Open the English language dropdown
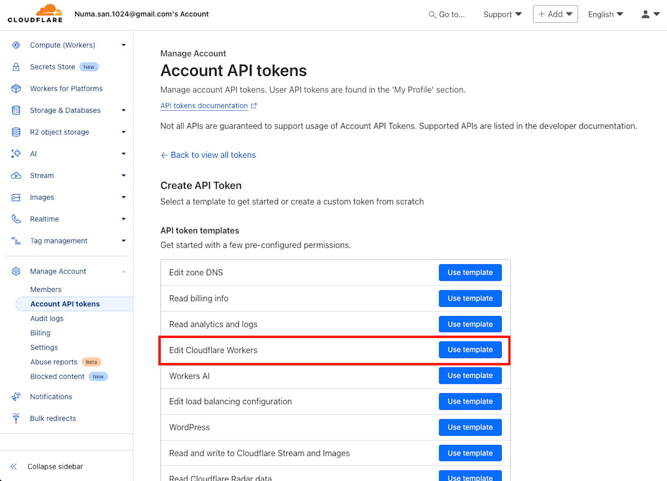The image size is (667, 481). coord(606,14)
